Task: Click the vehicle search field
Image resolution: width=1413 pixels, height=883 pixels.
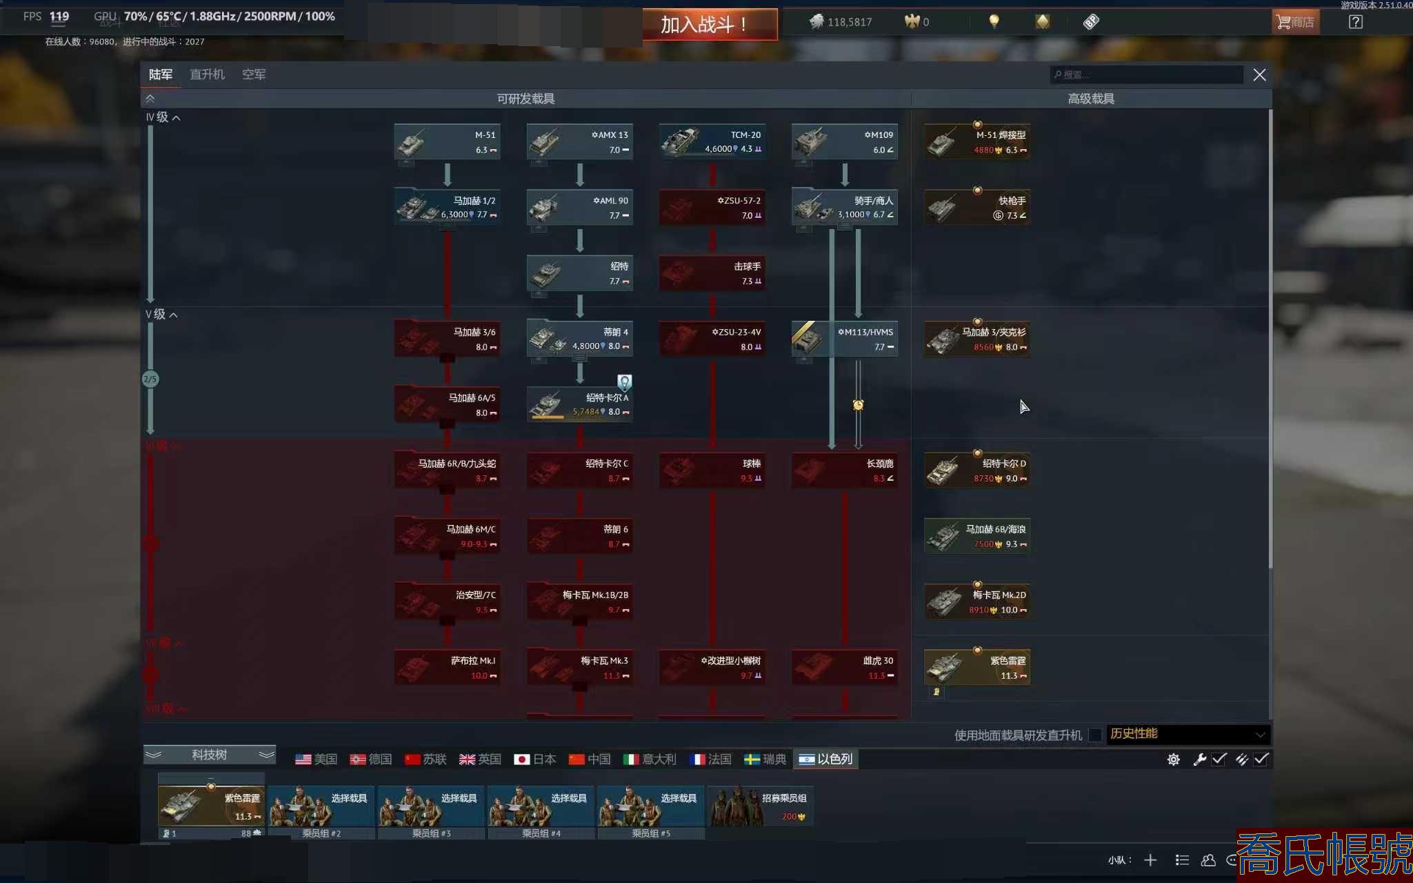Action: coord(1148,75)
